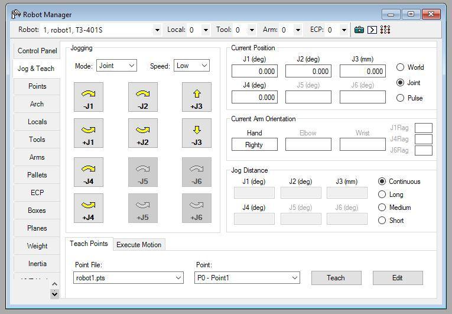Open the jogging Speed dropdown
The image size is (452, 314).
(191, 66)
